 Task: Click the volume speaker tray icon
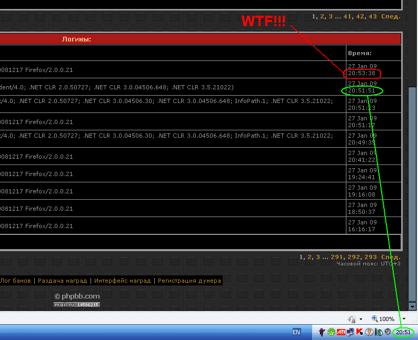pyautogui.click(x=388, y=332)
